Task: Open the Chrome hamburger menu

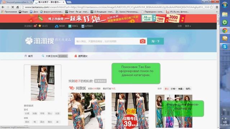Action: click(x=217, y=7)
